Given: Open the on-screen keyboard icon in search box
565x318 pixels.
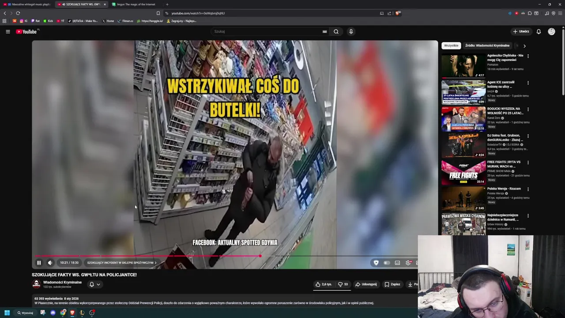Looking at the screenshot, I should (x=324, y=32).
